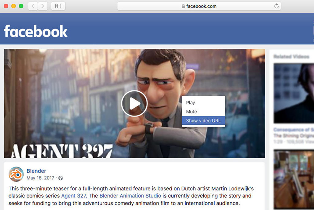Click the Related Videos heading

(291, 57)
